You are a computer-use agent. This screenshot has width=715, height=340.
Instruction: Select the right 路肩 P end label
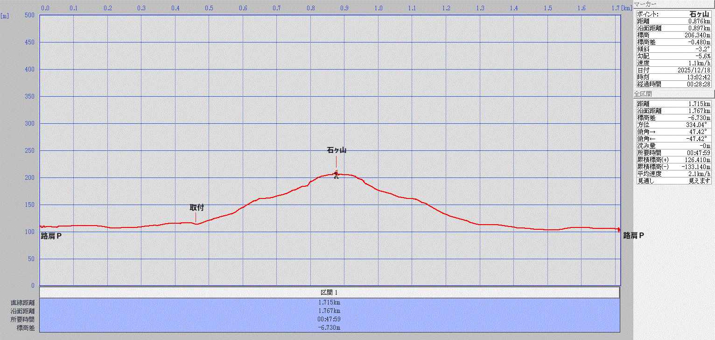pos(633,236)
